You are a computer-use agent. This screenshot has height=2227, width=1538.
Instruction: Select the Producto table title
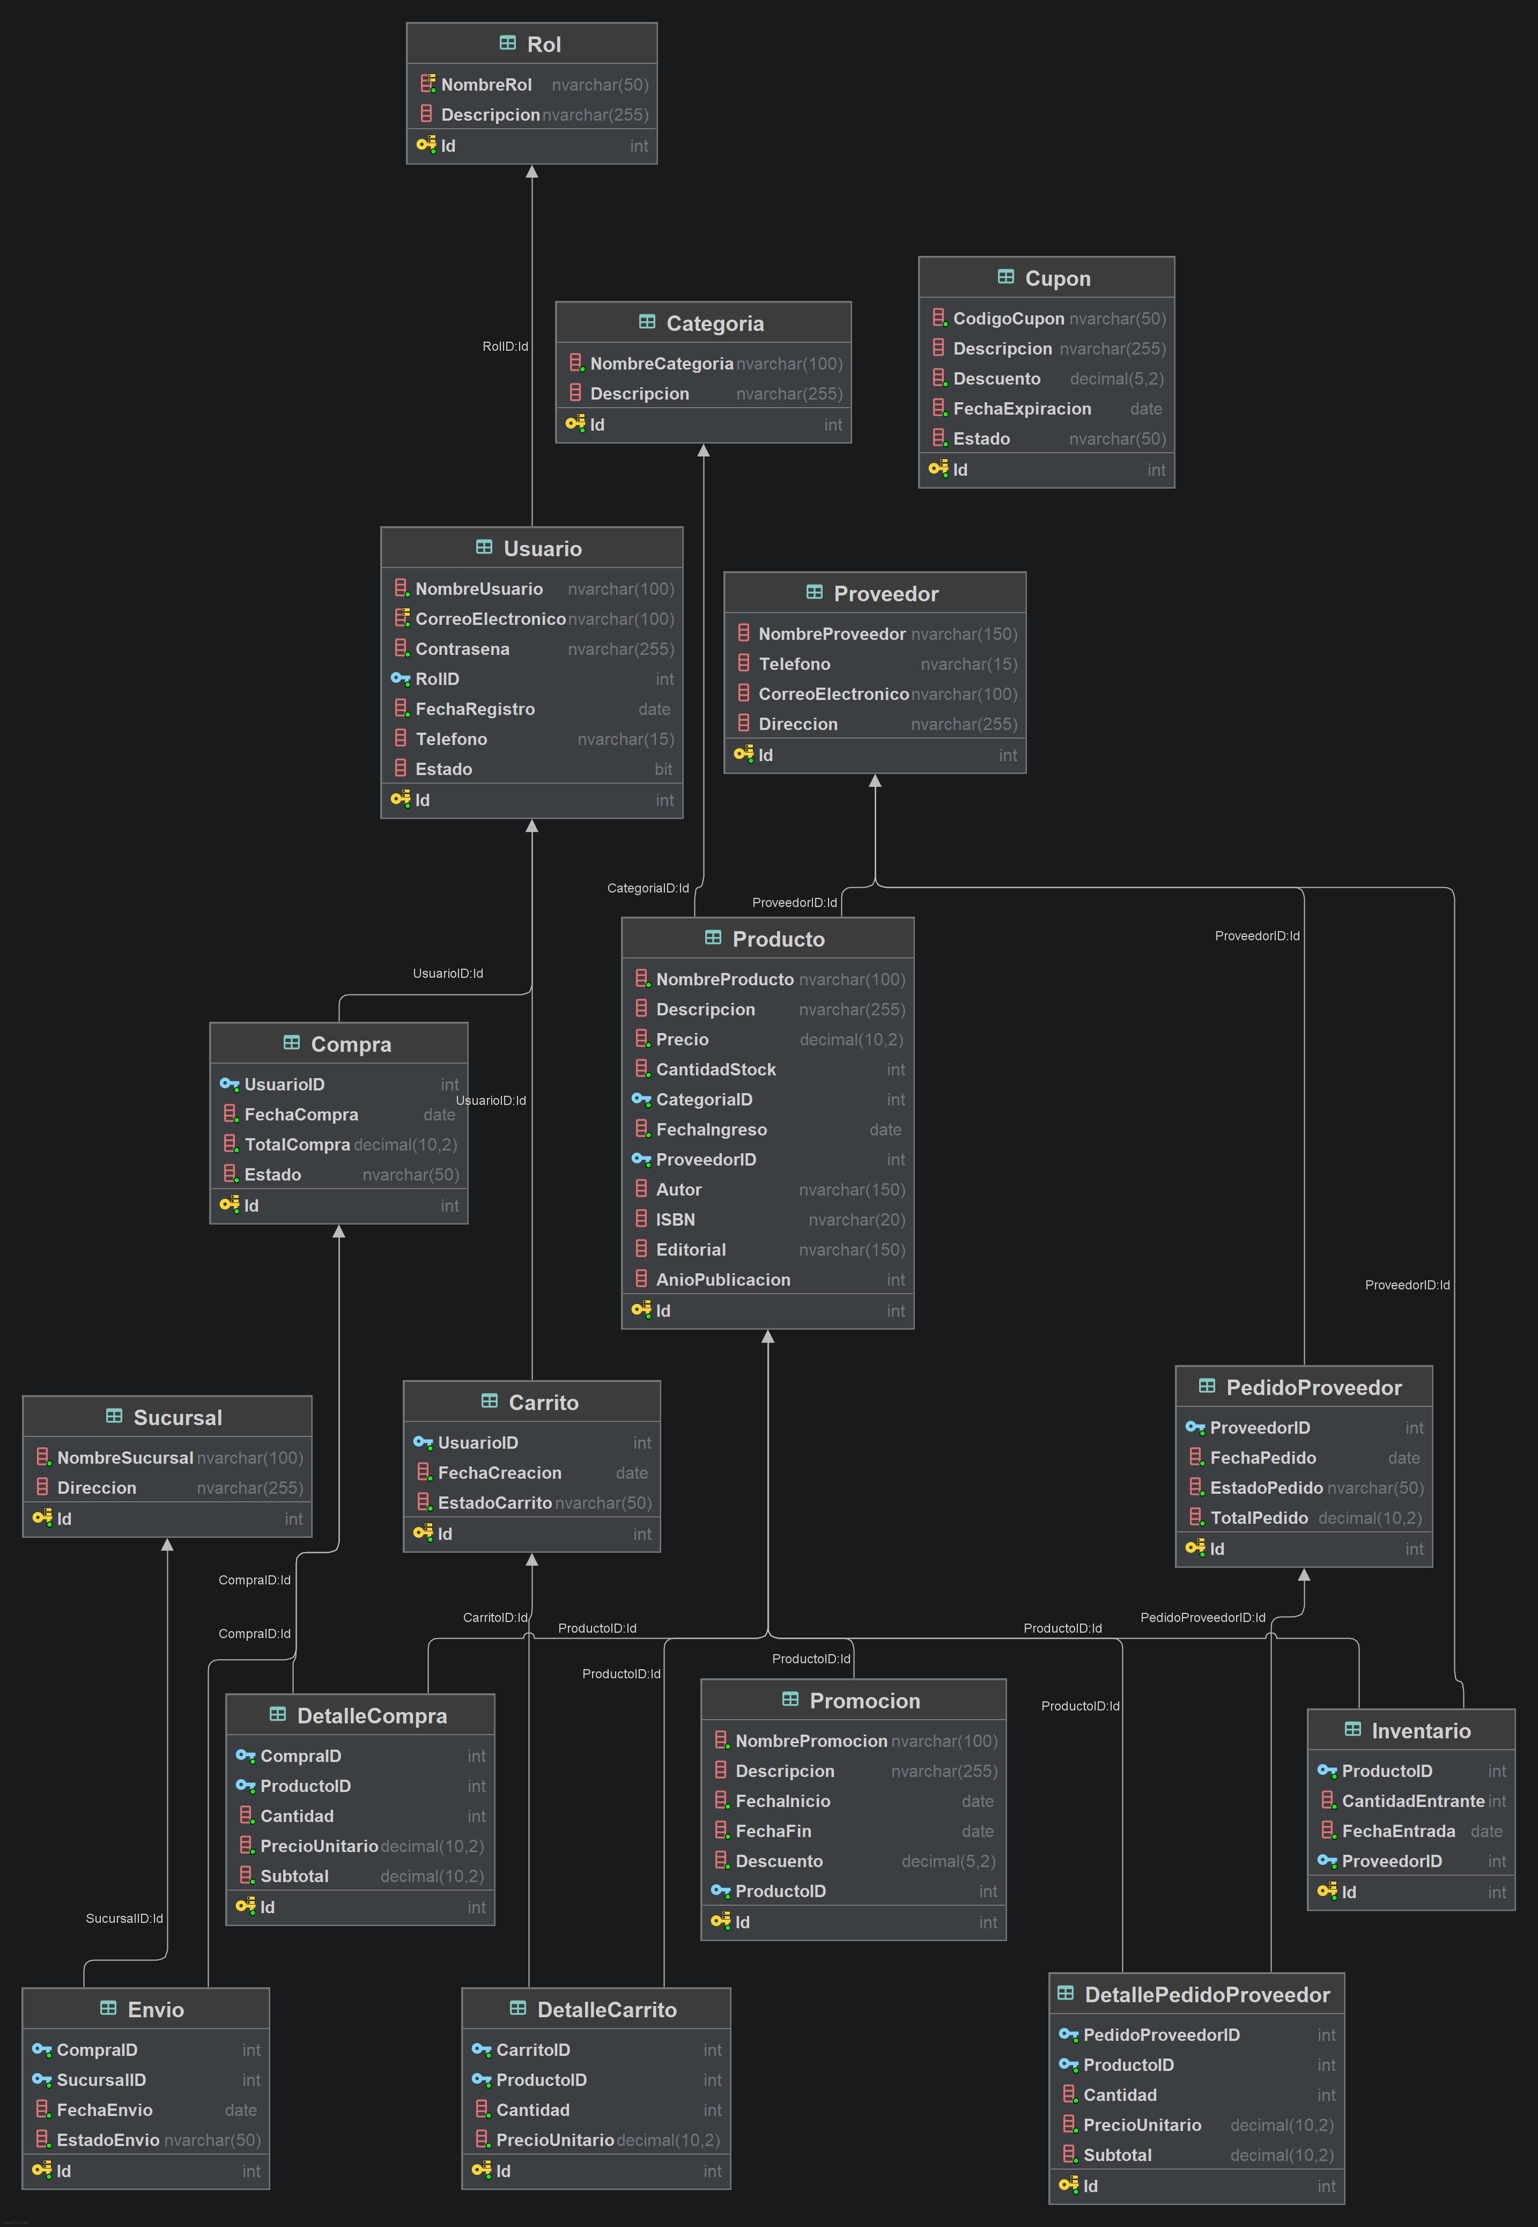click(x=779, y=939)
